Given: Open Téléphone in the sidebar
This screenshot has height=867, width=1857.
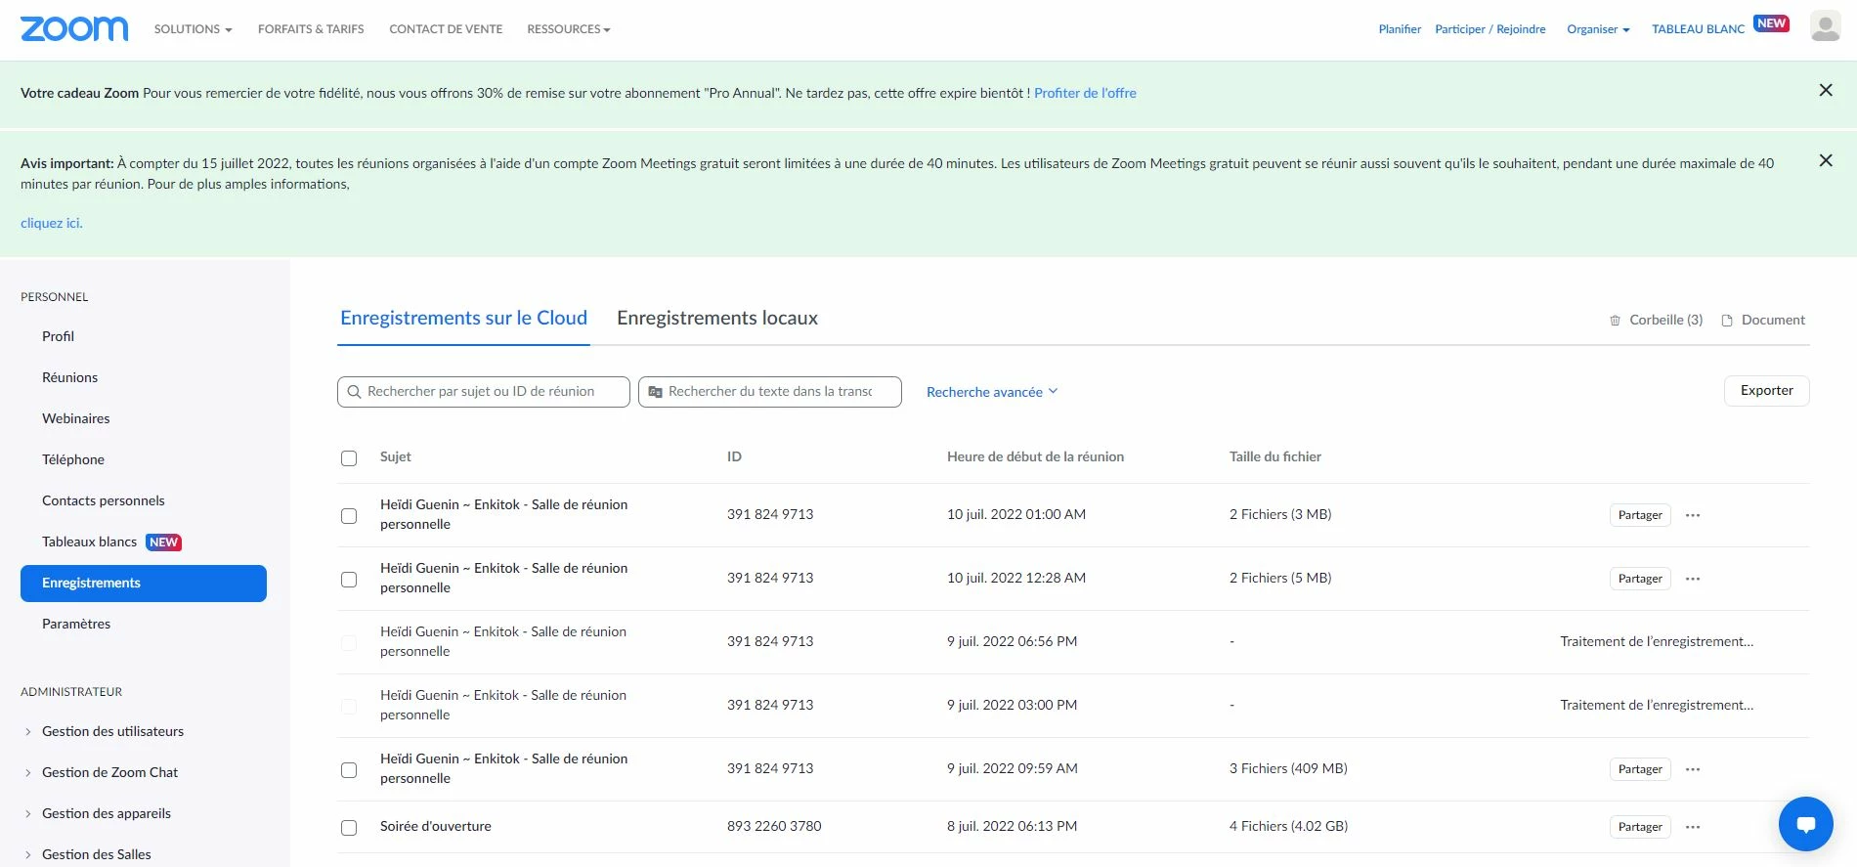Looking at the screenshot, I should tap(72, 459).
